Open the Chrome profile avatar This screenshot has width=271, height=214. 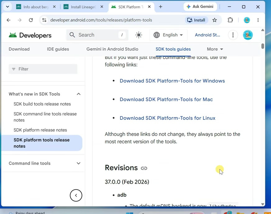click(x=247, y=20)
